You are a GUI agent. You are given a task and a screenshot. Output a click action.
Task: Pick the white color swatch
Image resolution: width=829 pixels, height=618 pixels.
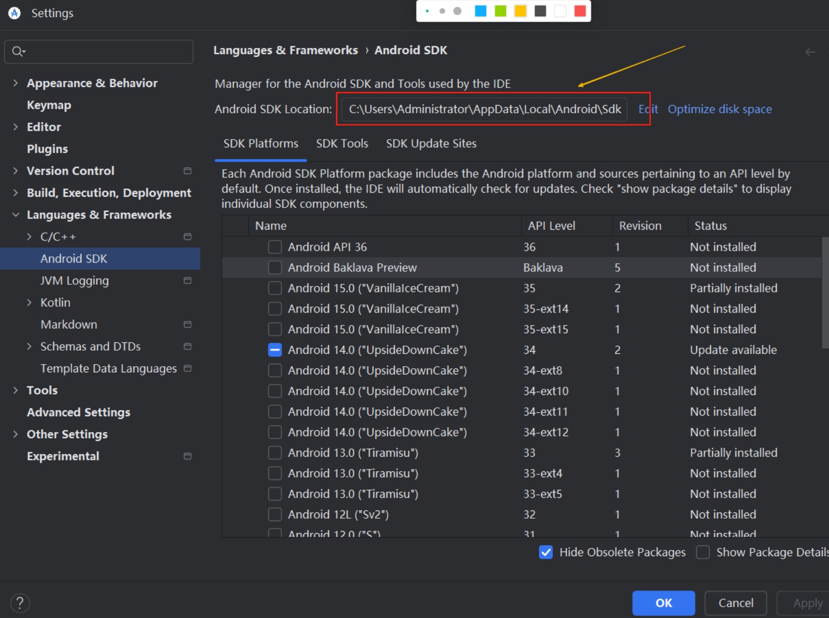click(560, 11)
